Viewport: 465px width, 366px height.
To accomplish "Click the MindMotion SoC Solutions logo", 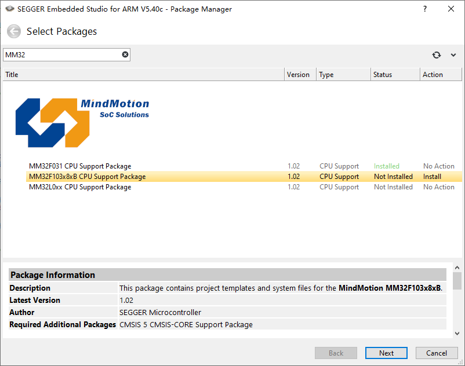I will tap(82, 123).
